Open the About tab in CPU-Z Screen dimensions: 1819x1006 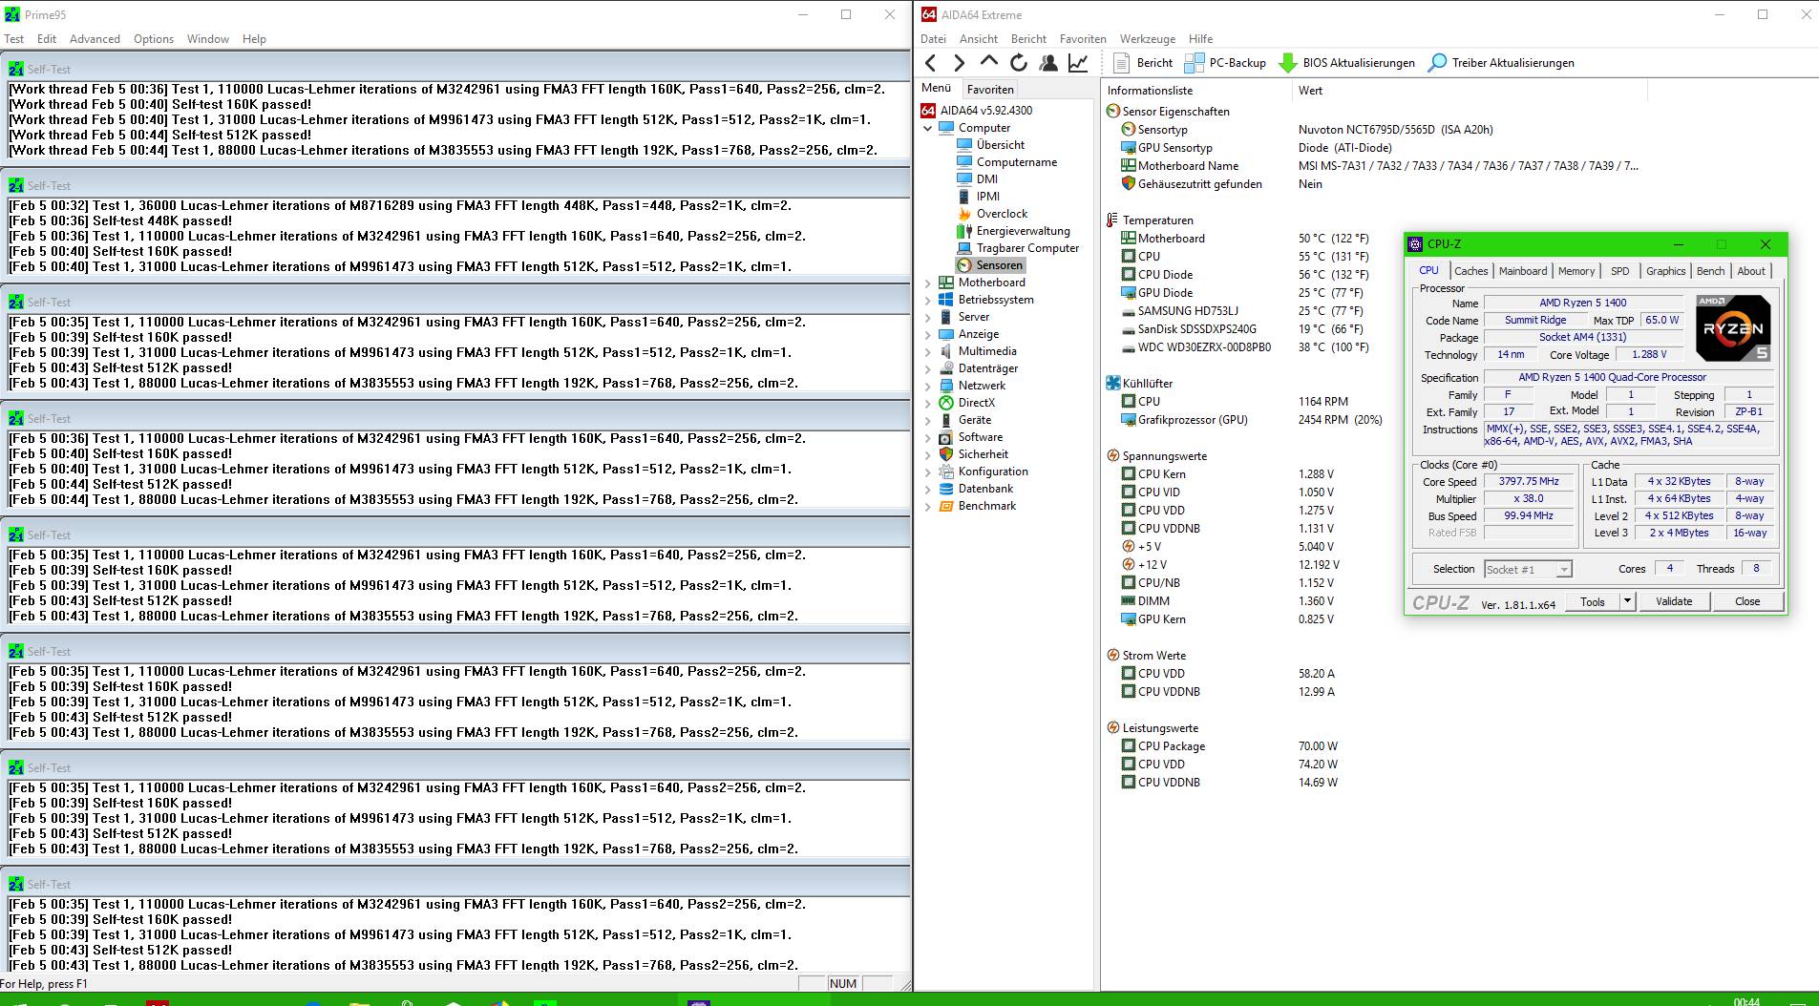1751,271
